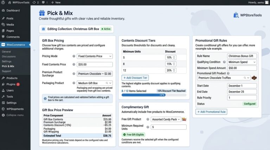The height and width of the screenshot is (150, 270).
Task: Open the WPStoreTools home site link
Action: point(19,2)
